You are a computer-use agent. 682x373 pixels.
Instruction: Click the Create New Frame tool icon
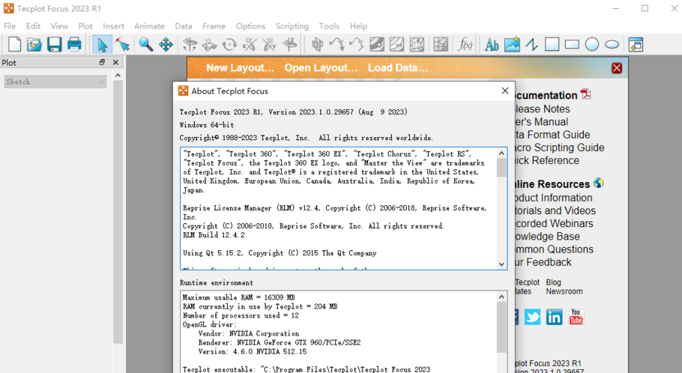[636, 44]
